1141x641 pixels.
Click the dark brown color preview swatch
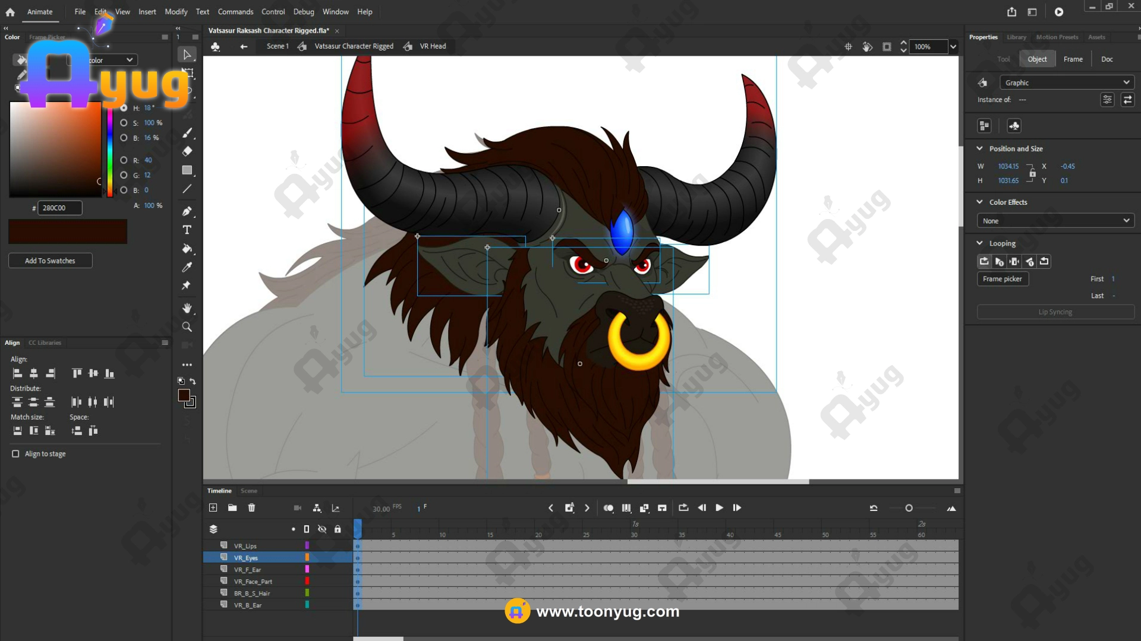(x=67, y=231)
